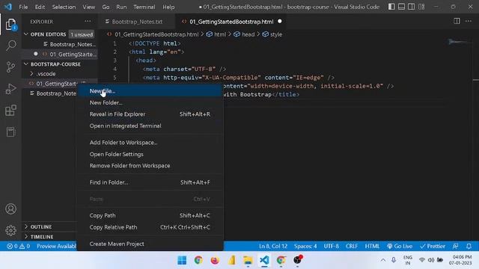
Task: Choose New Folder... from context menu
Action: tap(150, 103)
